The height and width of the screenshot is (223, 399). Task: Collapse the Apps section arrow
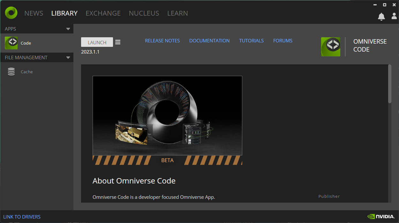[x=68, y=29]
